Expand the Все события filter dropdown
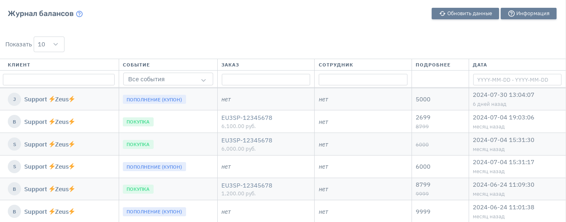The height and width of the screenshot is (222, 566). click(x=168, y=79)
